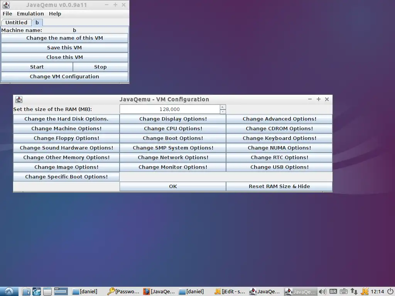The height and width of the screenshot is (296, 395).
Task: Maximize the VM Configuration window with plus
Action: (318, 99)
